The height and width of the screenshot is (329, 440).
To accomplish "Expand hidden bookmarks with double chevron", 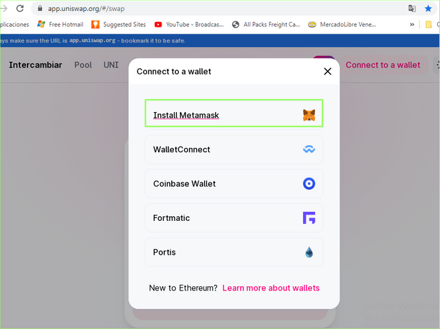I will 412,25.
